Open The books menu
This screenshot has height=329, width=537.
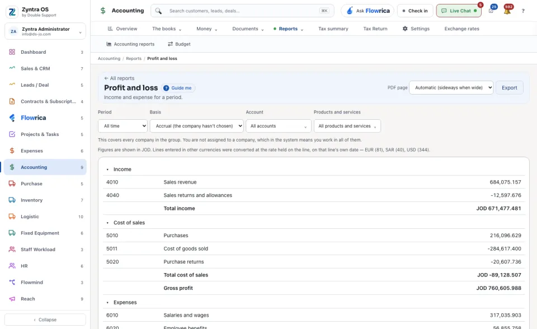[167, 29]
